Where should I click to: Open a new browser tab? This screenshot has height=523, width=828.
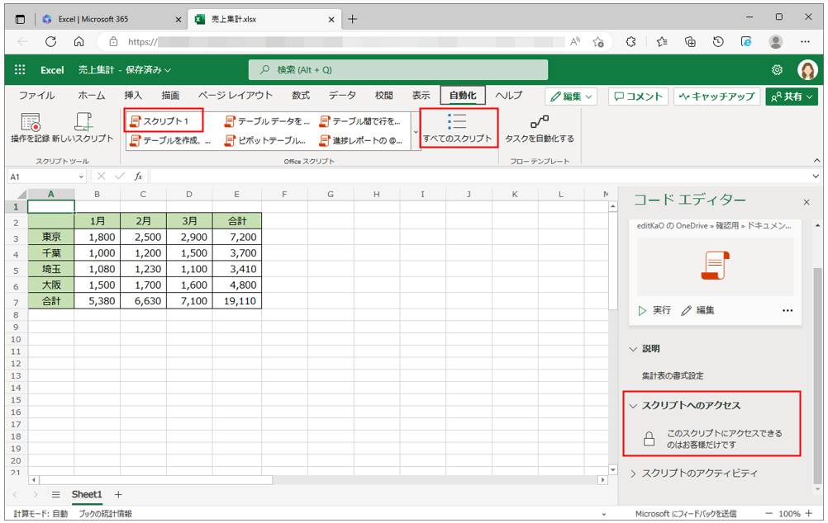tap(352, 19)
